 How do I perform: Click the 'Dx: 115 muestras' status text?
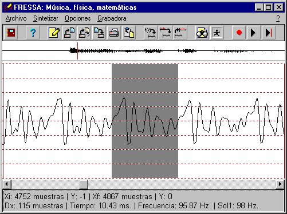click(34, 206)
